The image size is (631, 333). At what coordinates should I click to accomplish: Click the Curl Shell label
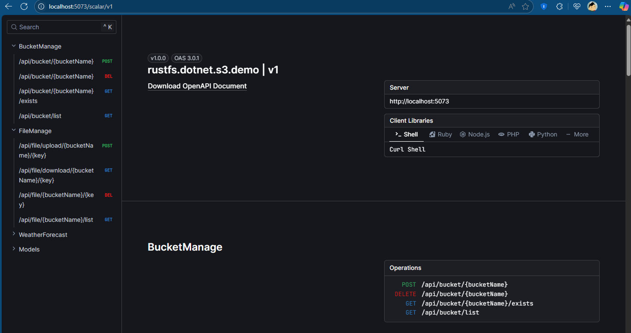407,149
